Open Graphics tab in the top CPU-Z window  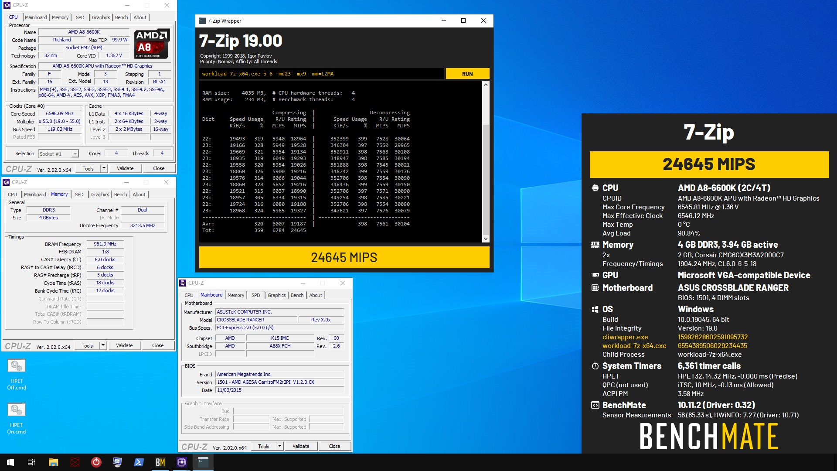(101, 17)
